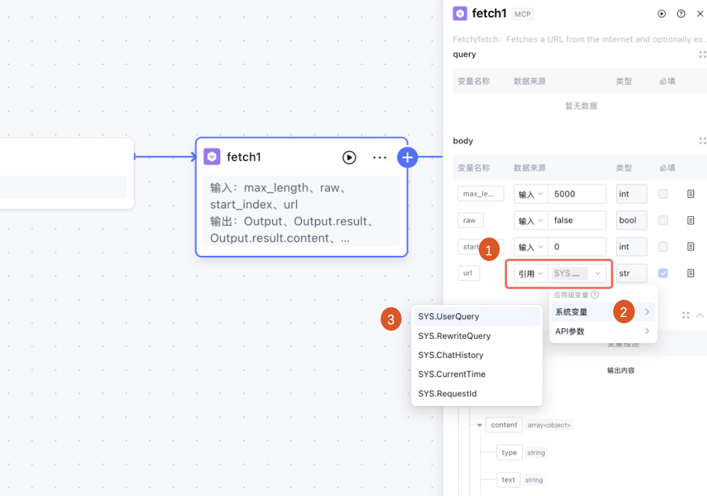Uncheck the required checkbox for url
This screenshot has height=496, width=707.
[663, 273]
